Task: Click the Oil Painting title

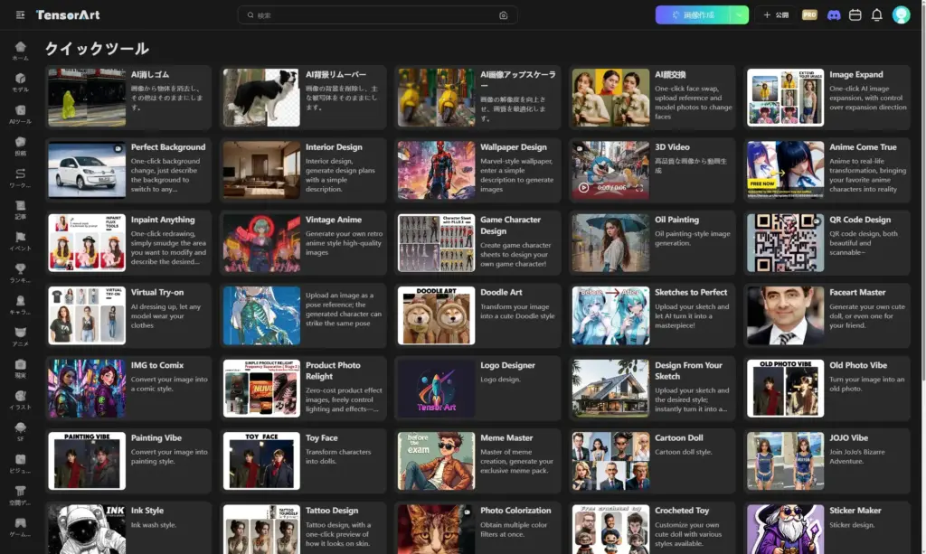Action: [676, 220]
